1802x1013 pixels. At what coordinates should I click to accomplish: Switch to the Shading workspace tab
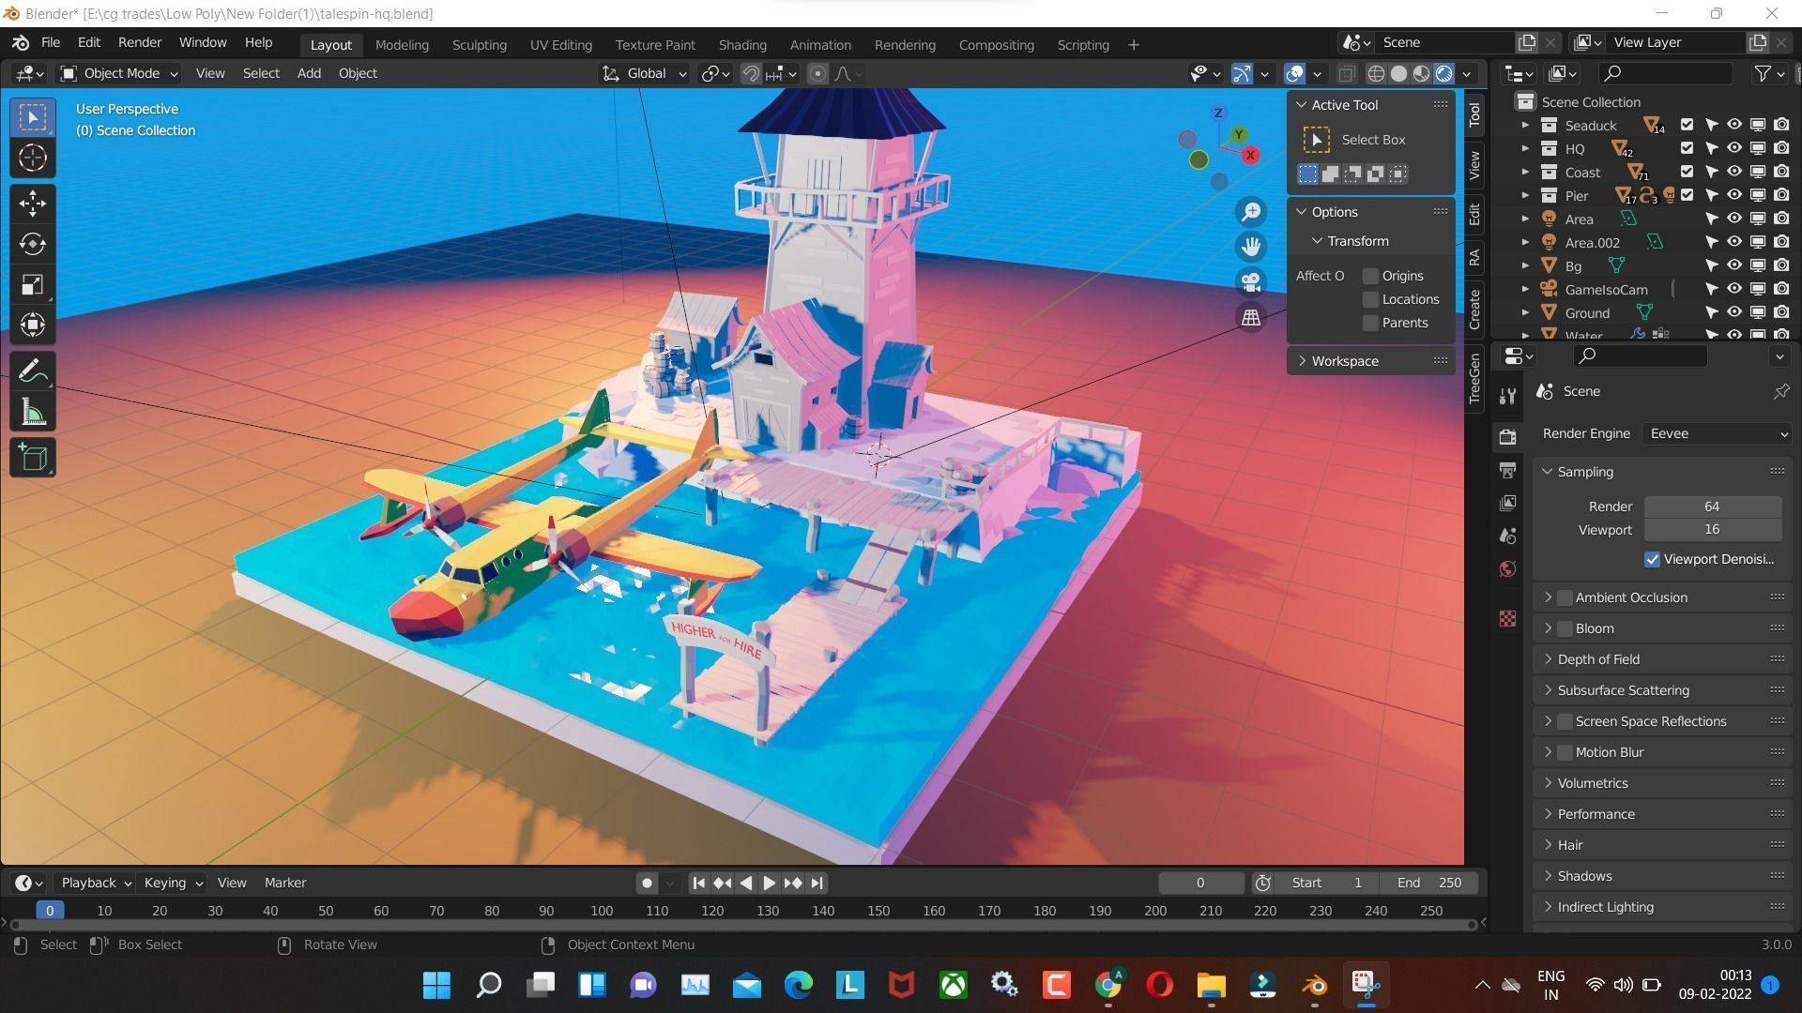click(742, 45)
